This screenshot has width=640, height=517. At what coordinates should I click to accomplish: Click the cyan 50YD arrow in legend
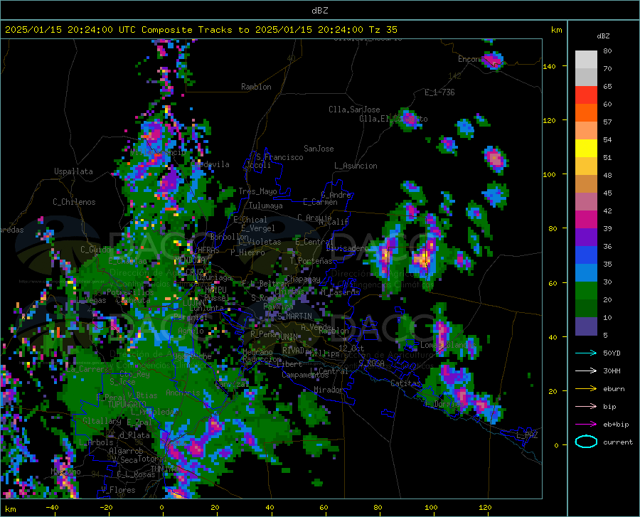(586, 353)
